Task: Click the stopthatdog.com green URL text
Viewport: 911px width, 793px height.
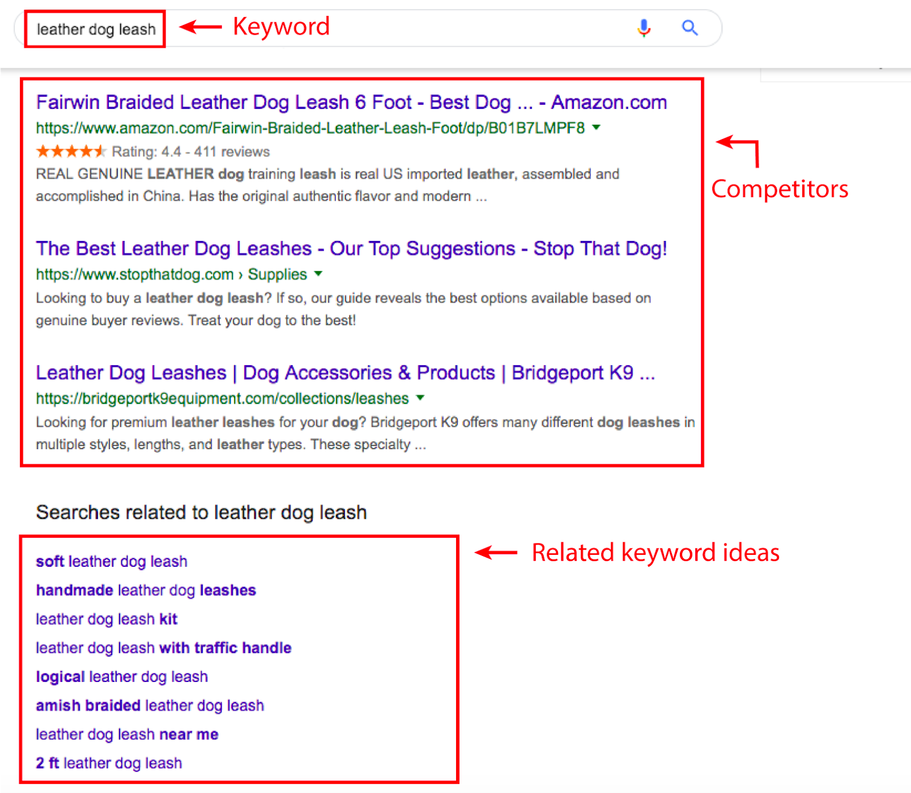Action: 171,275
